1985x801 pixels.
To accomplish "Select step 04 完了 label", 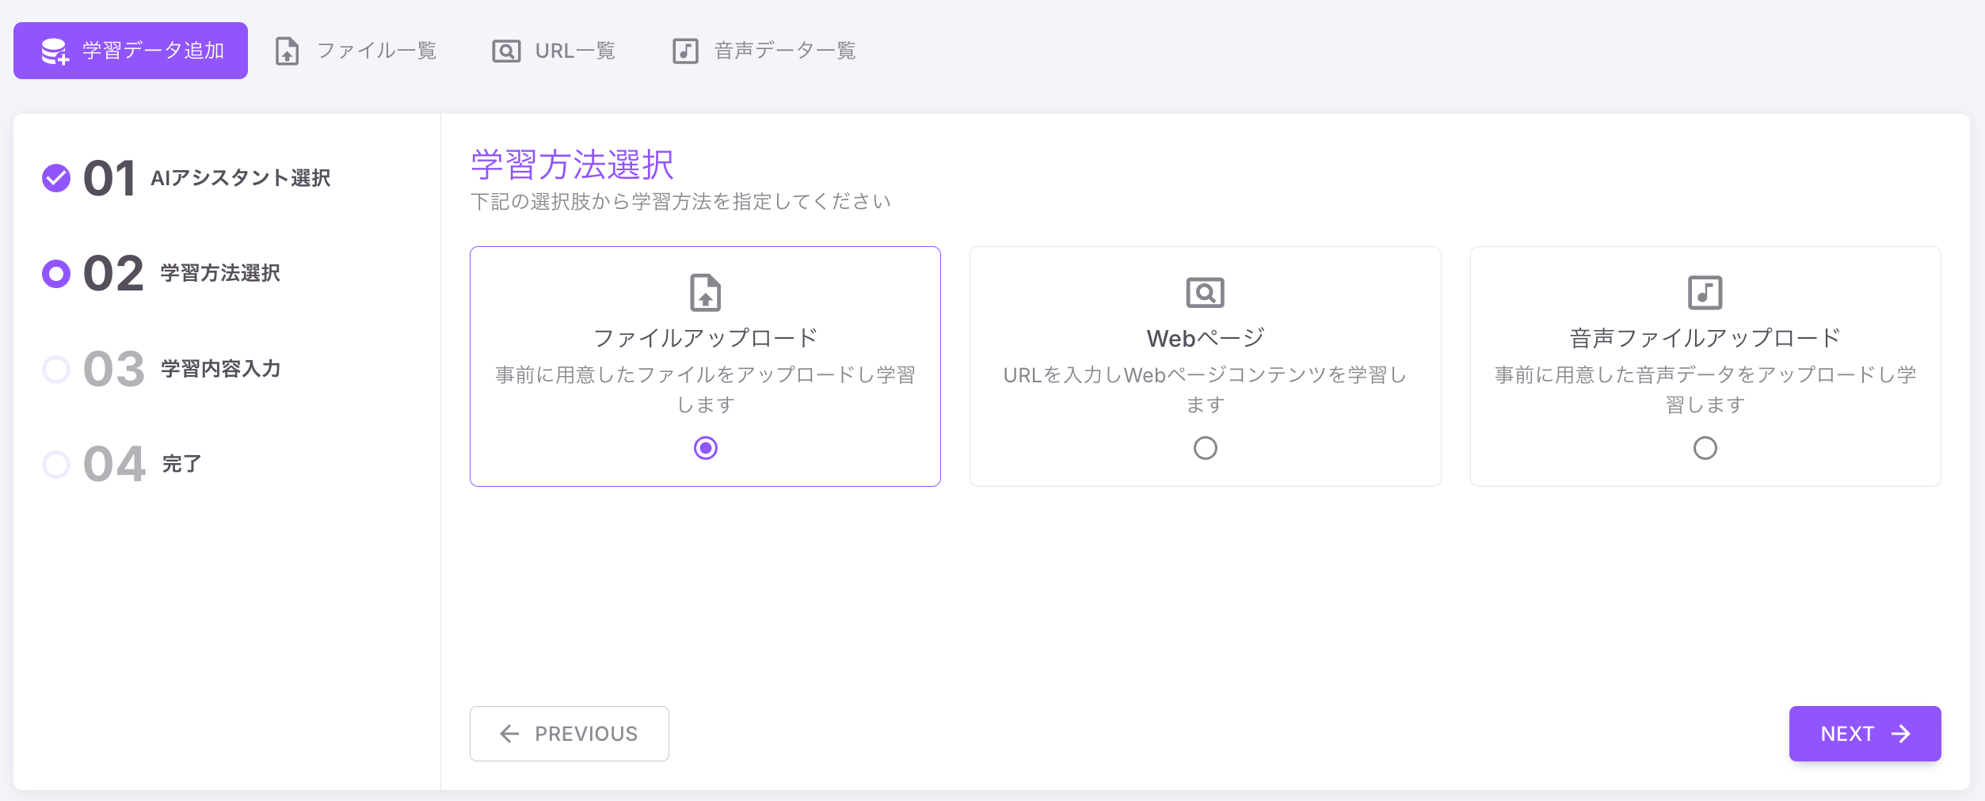I will click(x=181, y=464).
